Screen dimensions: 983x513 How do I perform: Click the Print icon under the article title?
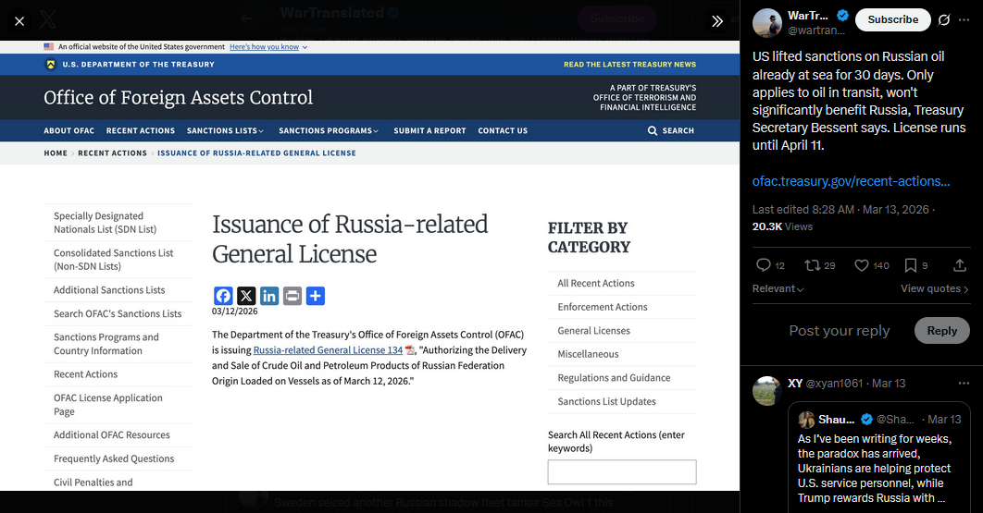[292, 296]
